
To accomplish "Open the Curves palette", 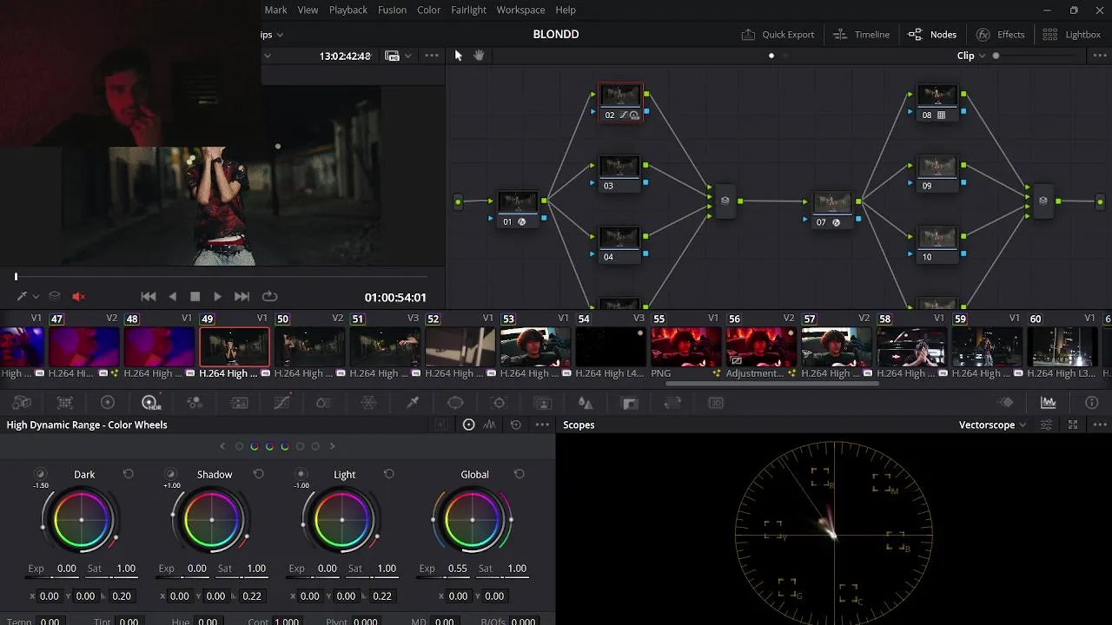I will click(282, 403).
